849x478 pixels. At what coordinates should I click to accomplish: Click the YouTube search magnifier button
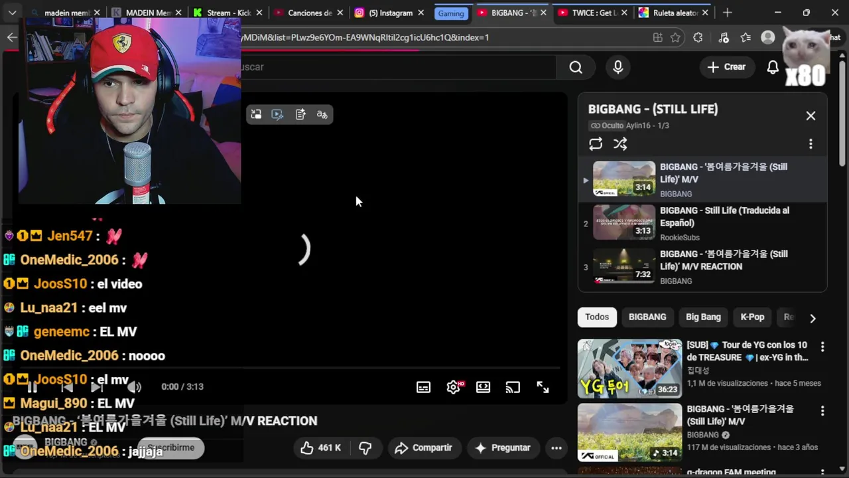click(576, 67)
